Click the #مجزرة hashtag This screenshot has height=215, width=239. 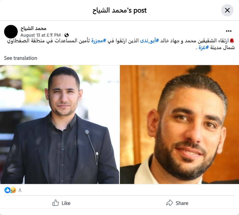click(99, 41)
